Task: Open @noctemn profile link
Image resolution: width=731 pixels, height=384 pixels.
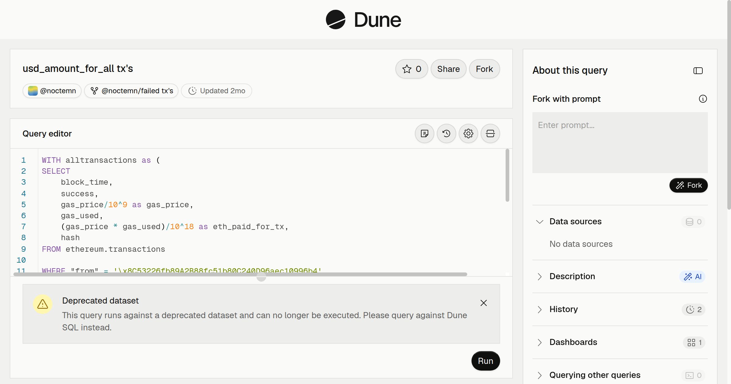Action: (x=52, y=91)
